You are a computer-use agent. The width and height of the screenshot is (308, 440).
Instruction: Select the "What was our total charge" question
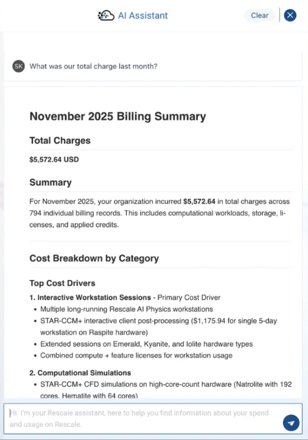(93, 66)
